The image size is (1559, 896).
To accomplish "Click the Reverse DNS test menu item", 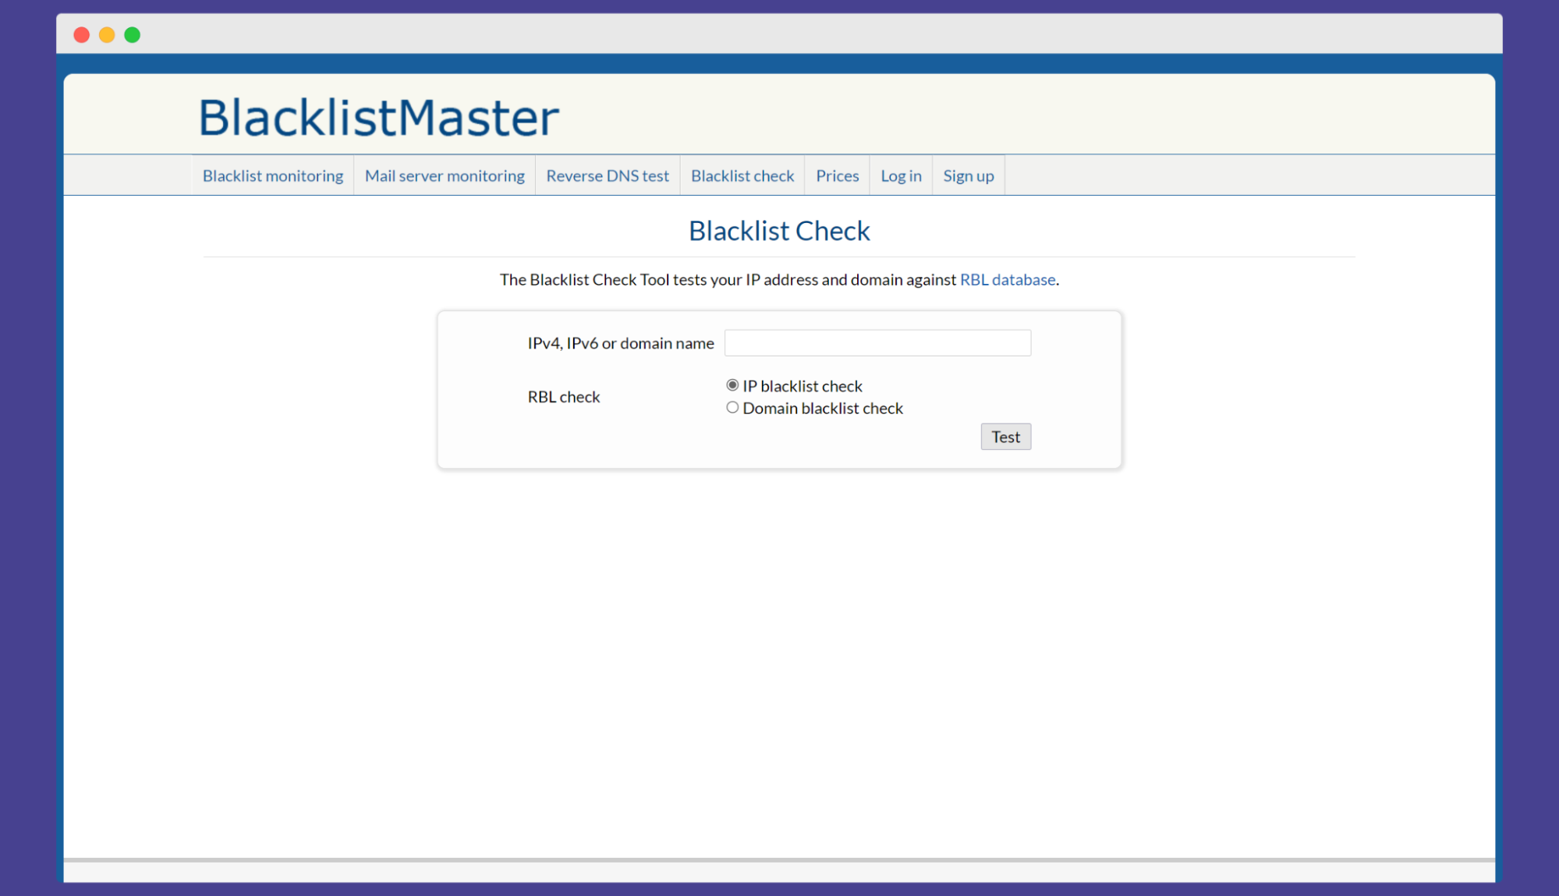I will pos(606,175).
